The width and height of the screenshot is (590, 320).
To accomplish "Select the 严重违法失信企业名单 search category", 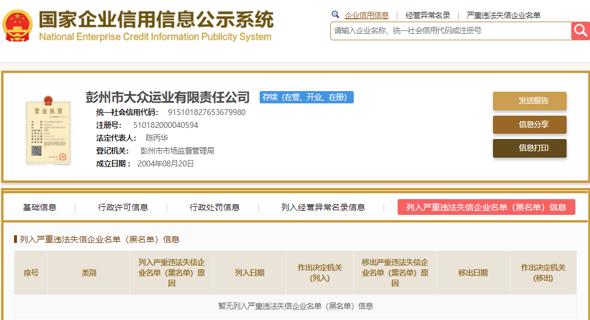I will pyautogui.click(x=503, y=15).
